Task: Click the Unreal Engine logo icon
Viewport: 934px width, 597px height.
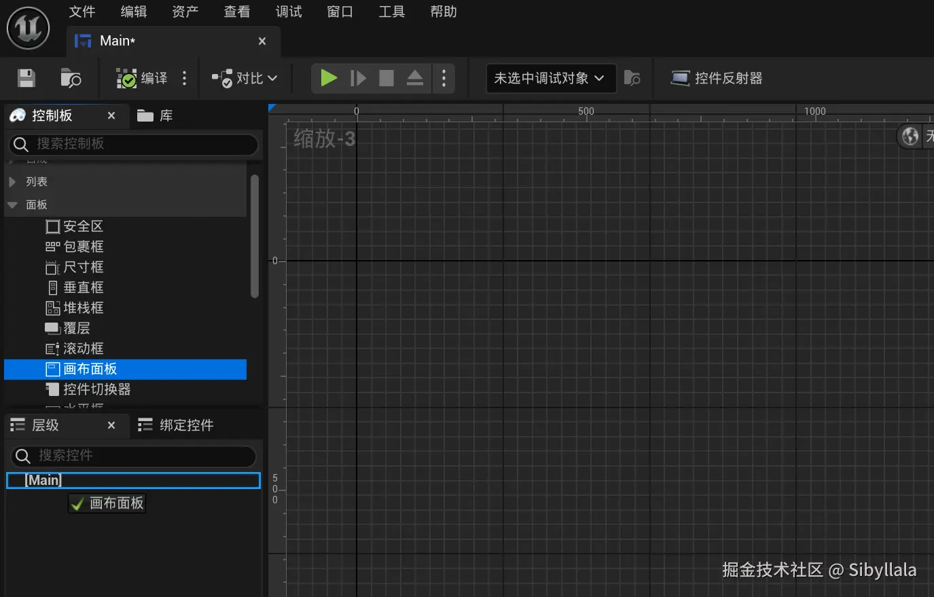Action: click(x=28, y=28)
